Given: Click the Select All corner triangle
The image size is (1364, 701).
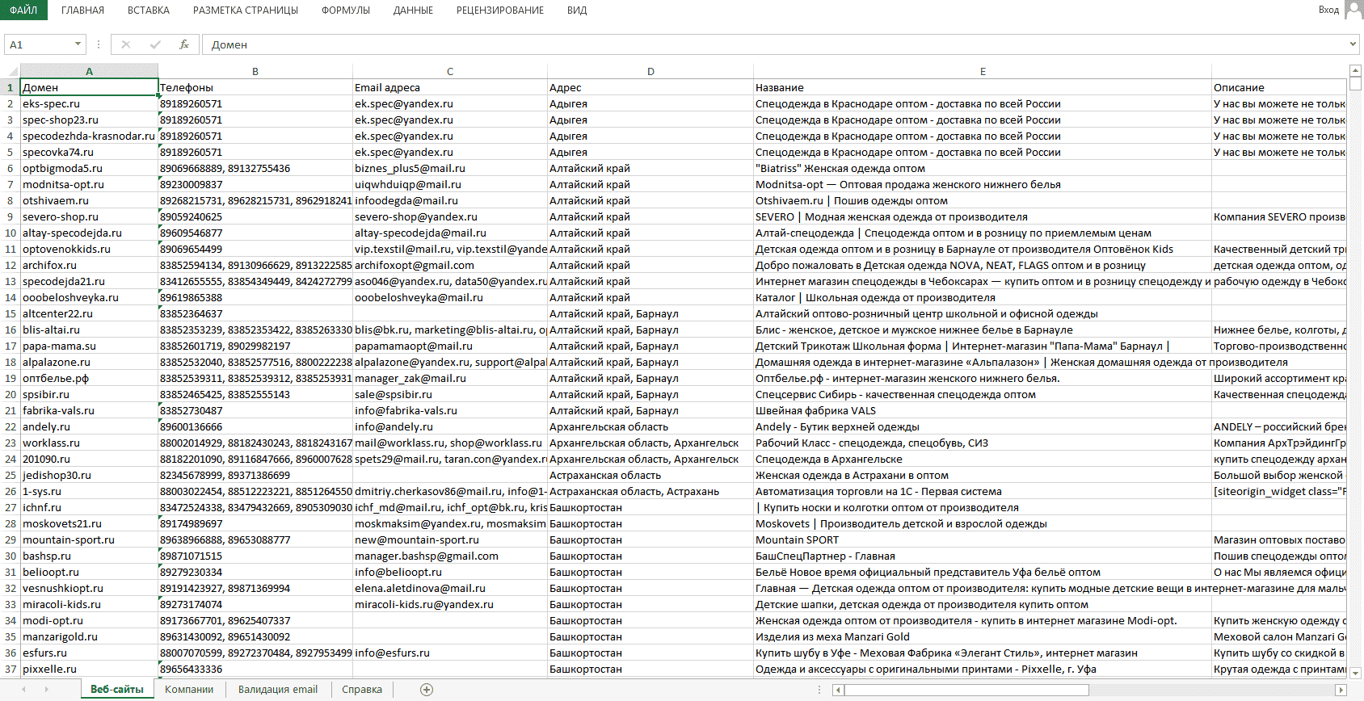Looking at the screenshot, I should [x=11, y=71].
